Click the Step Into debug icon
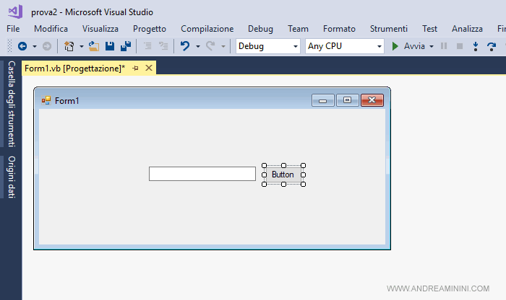This screenshot has width=506, height=300. (475, 46)
